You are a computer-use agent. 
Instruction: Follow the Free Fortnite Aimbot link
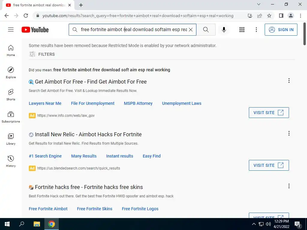pyautogui.click(x=48, y=209)
